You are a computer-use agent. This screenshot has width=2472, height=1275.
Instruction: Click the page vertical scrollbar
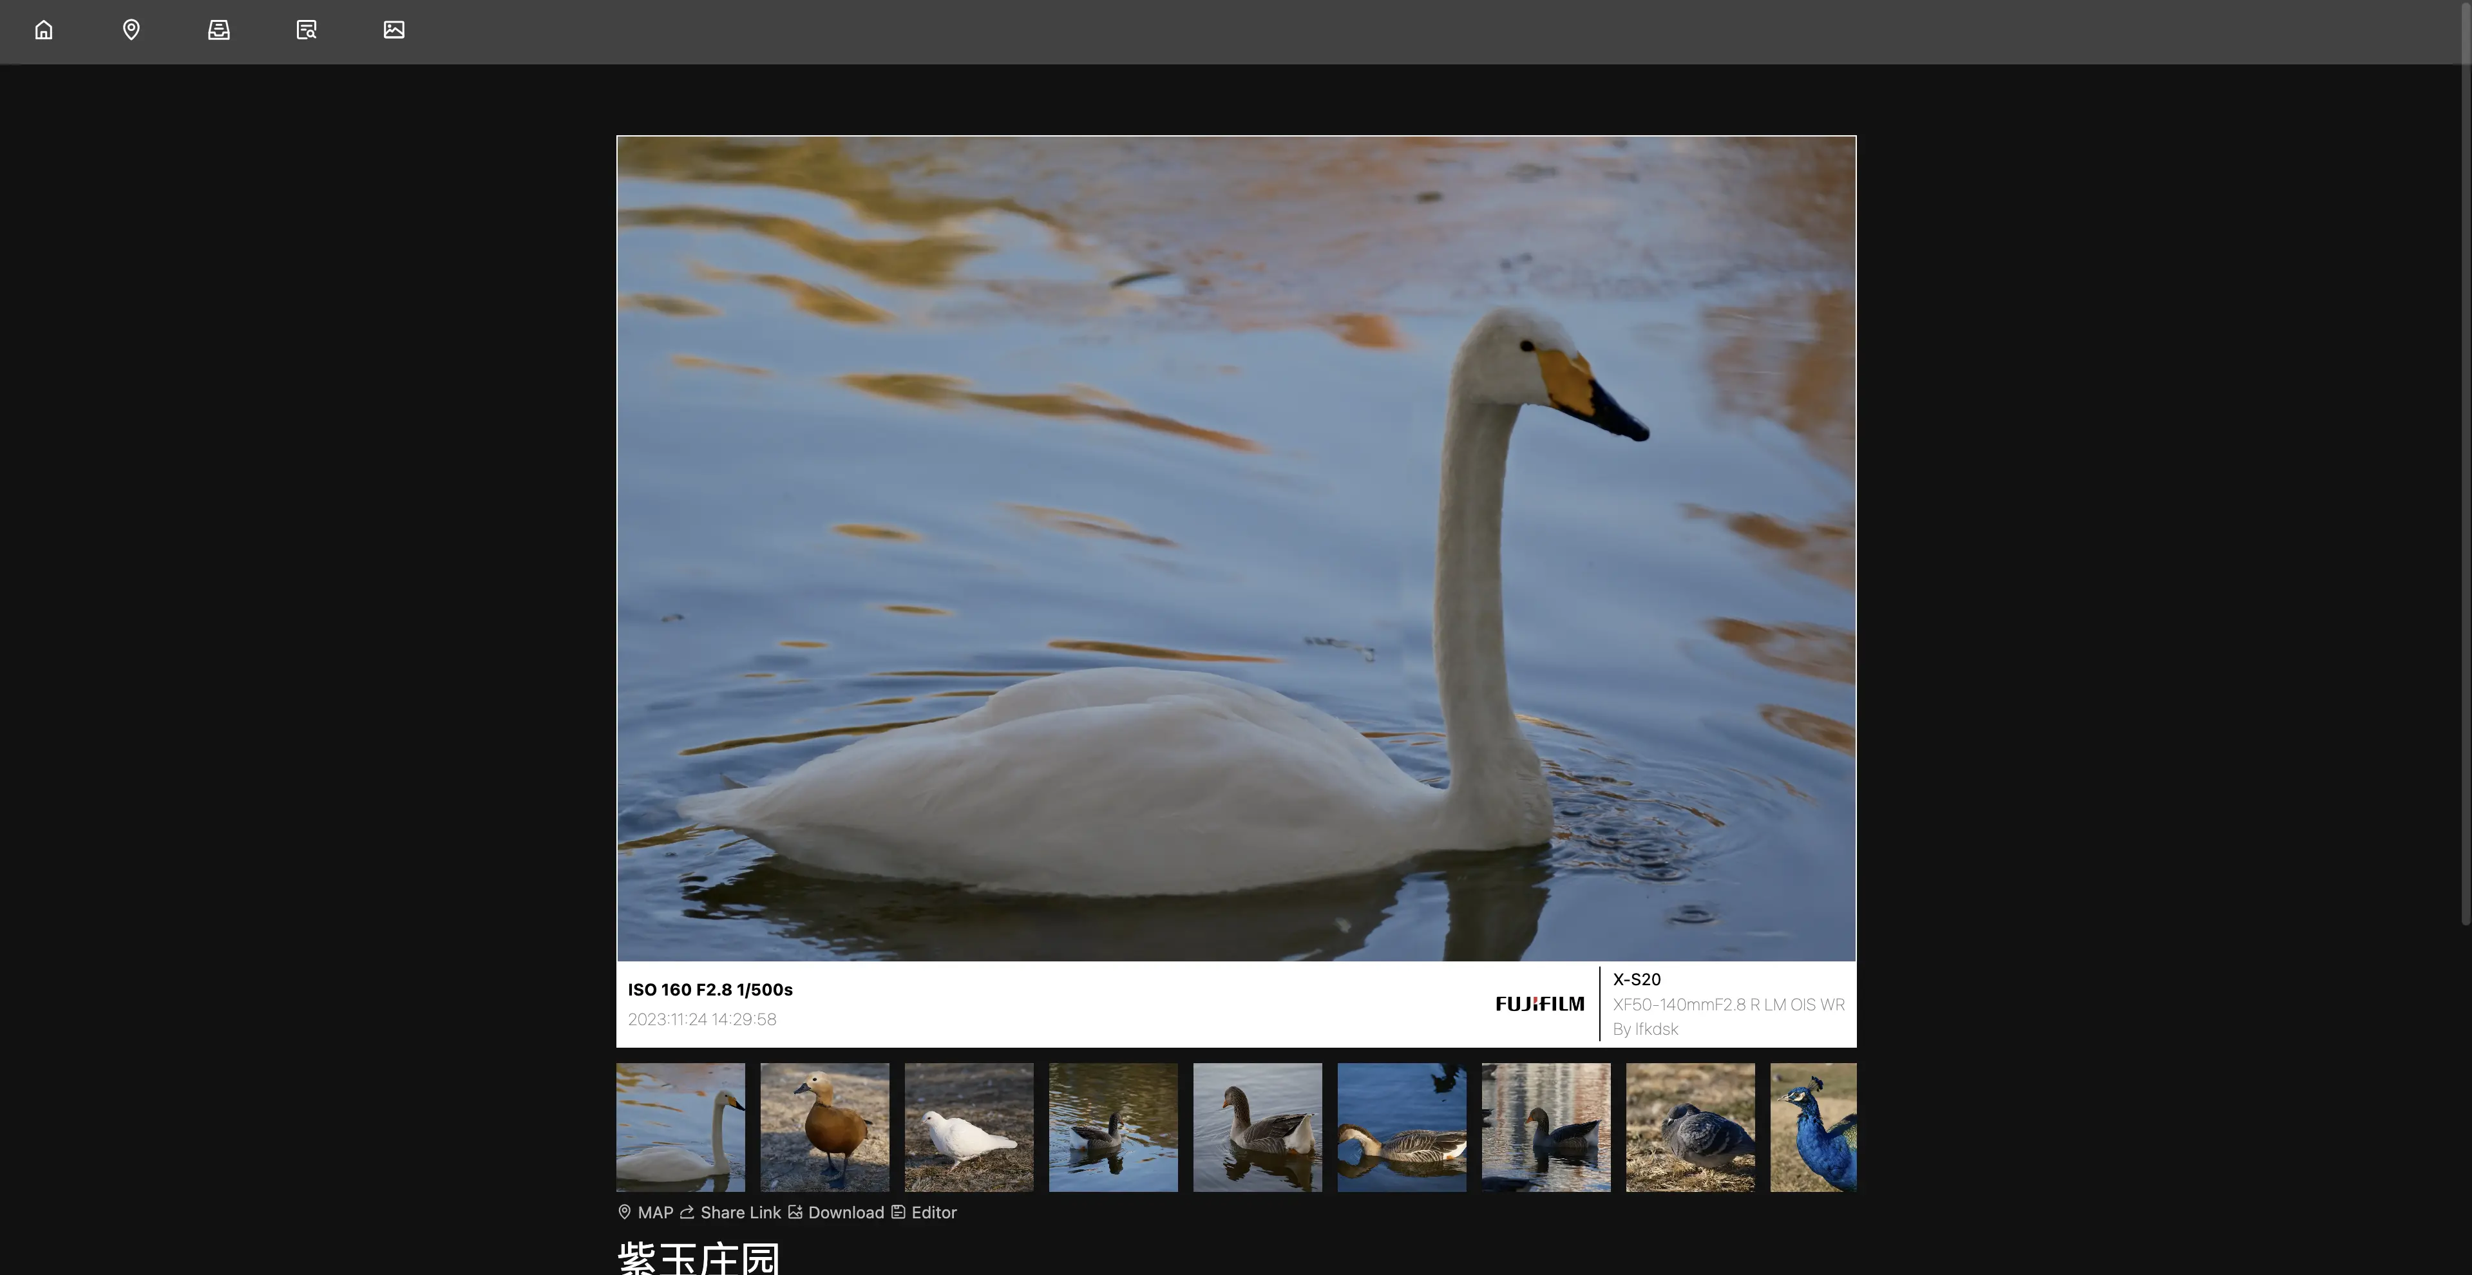pyautogui.click(x=2466, y=466)
